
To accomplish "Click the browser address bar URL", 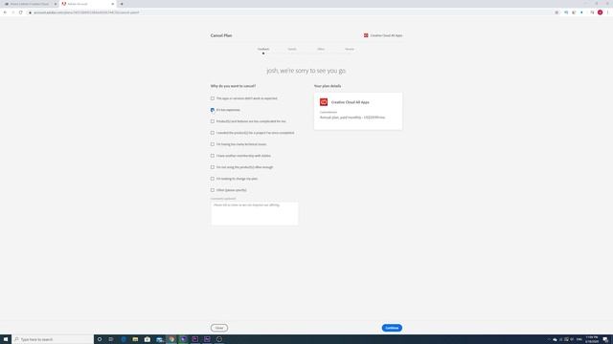I will pyautogui.click(x=86, y=12).
